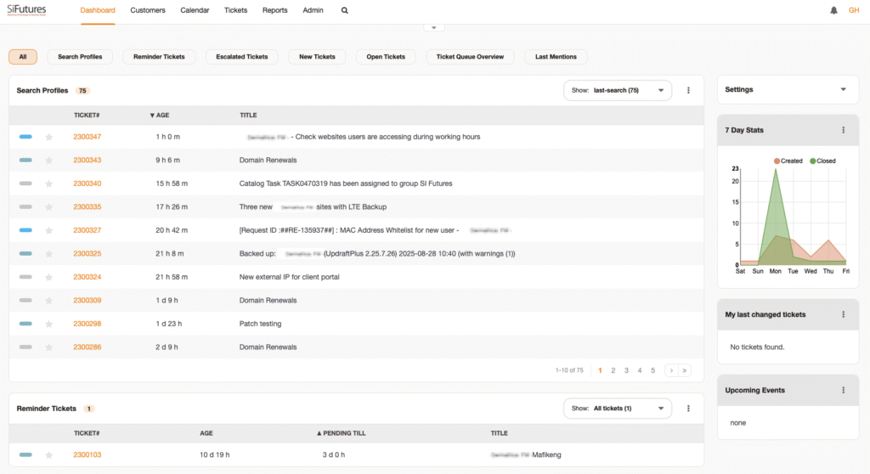This screenshot has width=870, height=474.
Task: Expand the Settings panel
Action: [843, 89]
